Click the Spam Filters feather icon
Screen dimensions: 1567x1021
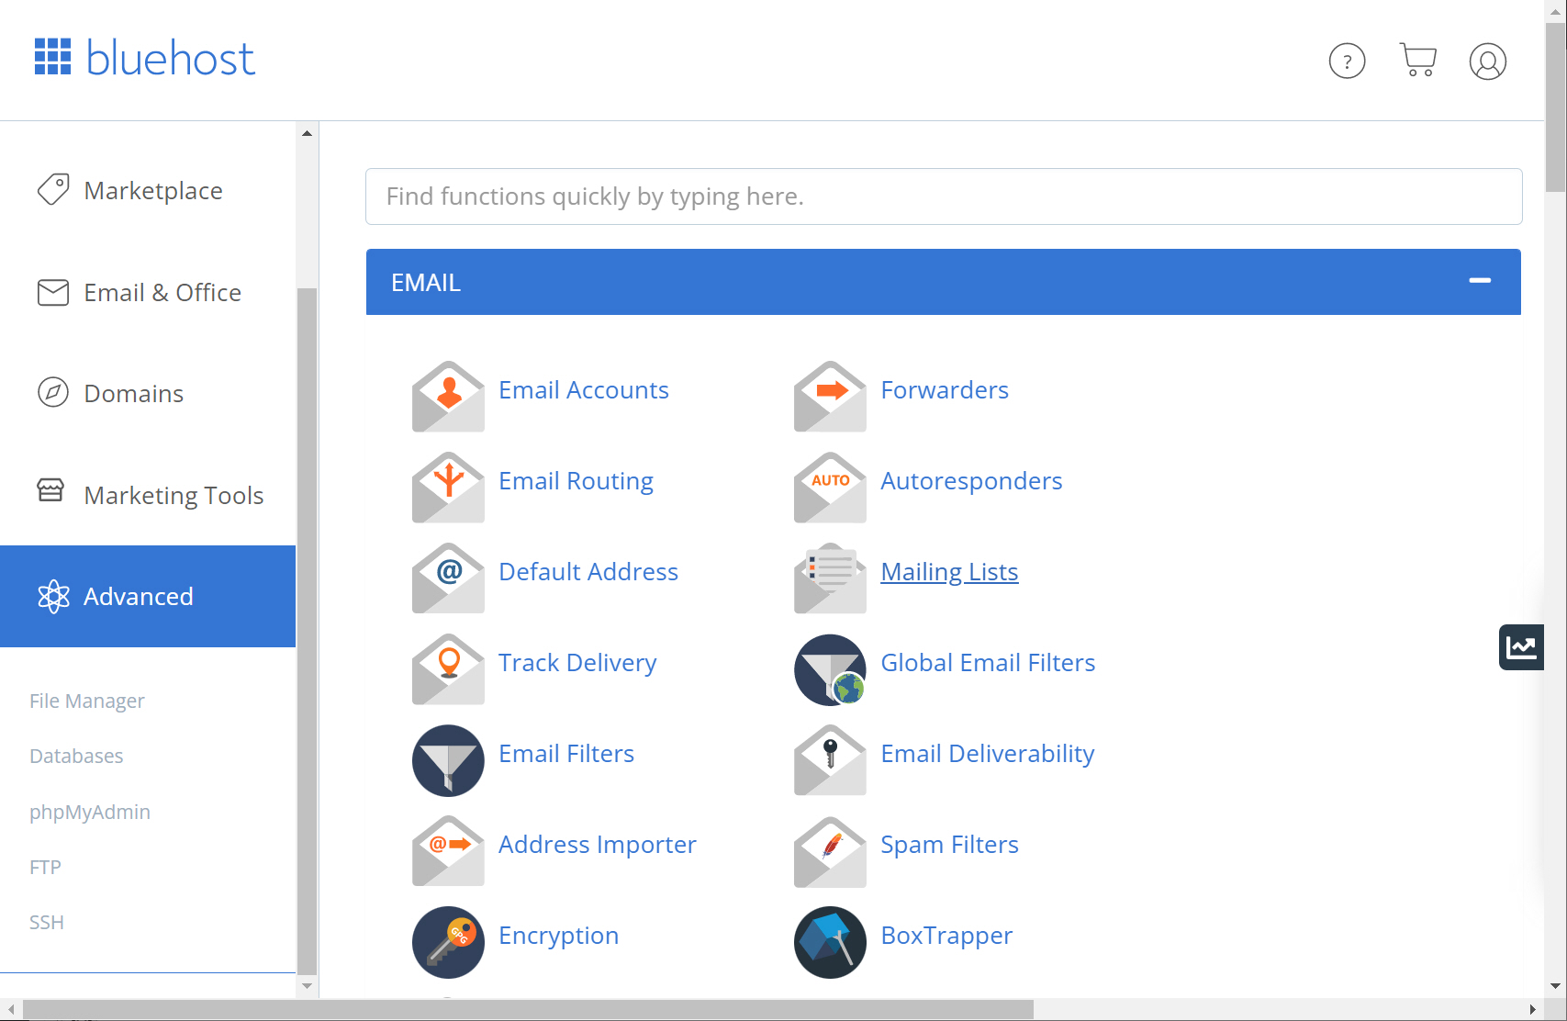pyautogui.click(x=830, y=851)
